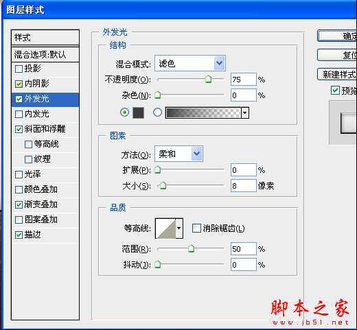
Task: Enable the 图案叠加 pattern overlay checkbox
Action: point(19,220)
